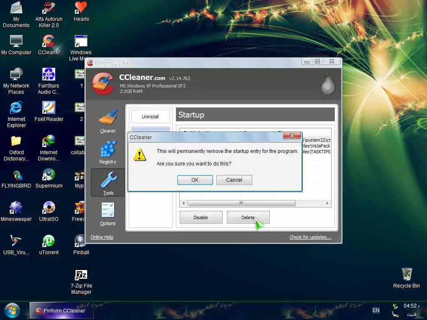The width and height of the screenshot is (427, 320).
Task: Confirm deletion with the OK button
Action: (x=195, y=180)
